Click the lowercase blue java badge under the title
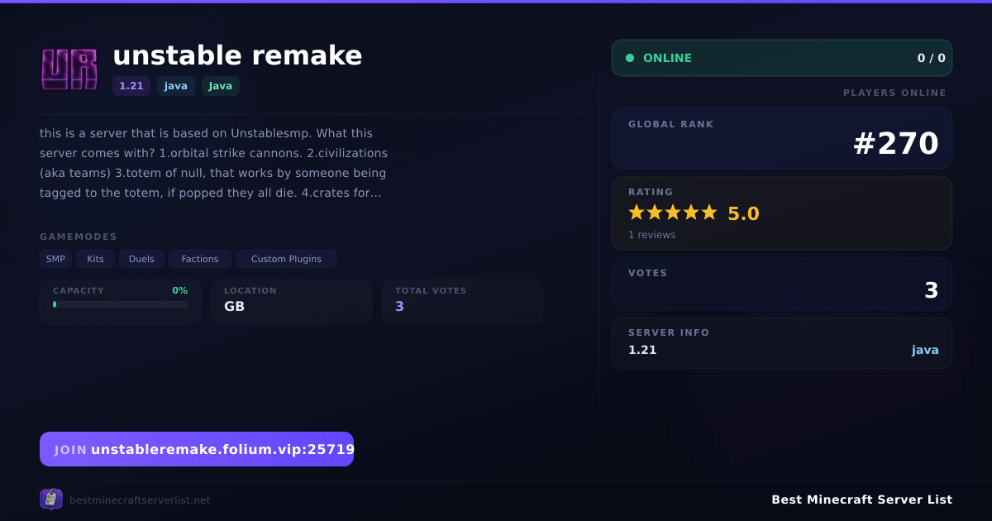Image resolution: width=992 pixels, height=521 pixels. click(x=176, y=86)
